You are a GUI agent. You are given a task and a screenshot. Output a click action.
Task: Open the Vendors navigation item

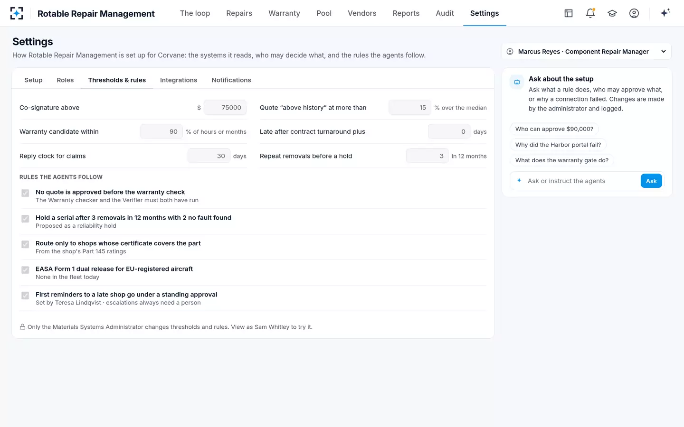pos(362,13)
